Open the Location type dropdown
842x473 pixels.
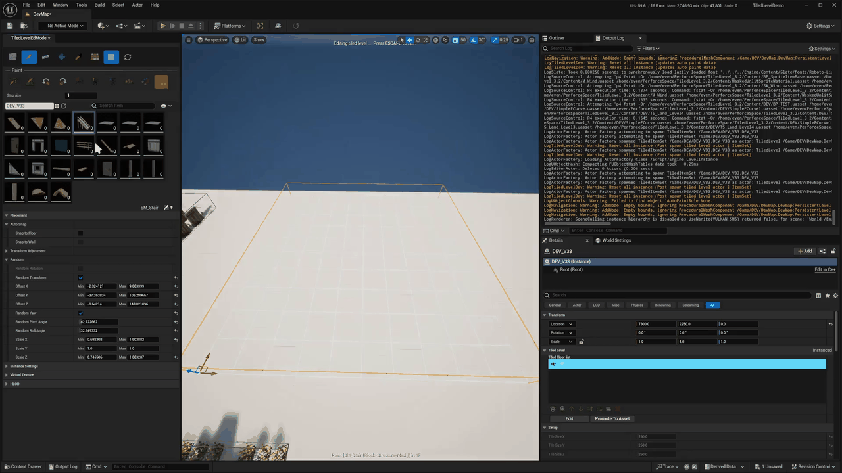pyautogui.click(x=562, y=324)
